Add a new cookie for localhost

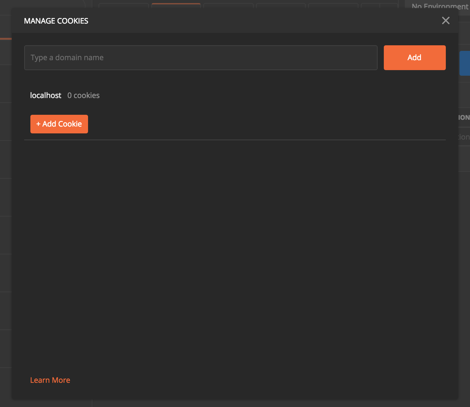59,124
